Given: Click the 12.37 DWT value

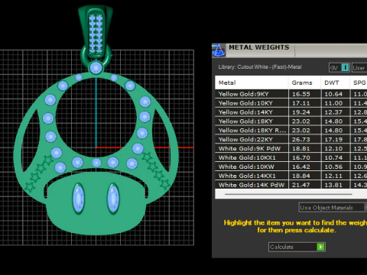Looking at the screenshot, I should (x=333, y=112).
